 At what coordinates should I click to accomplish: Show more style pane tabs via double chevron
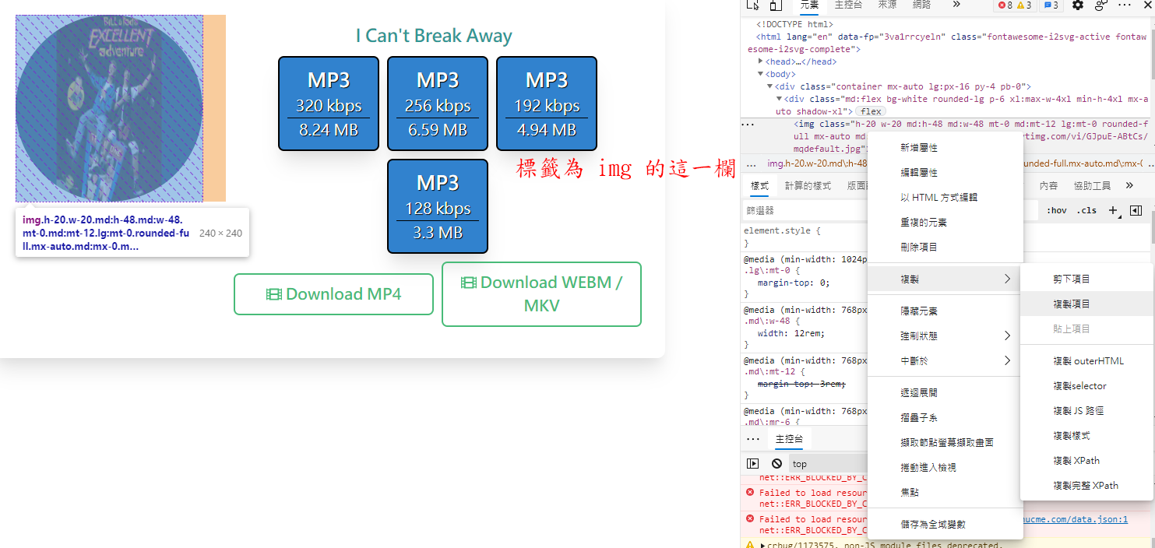pos(1129,185)
